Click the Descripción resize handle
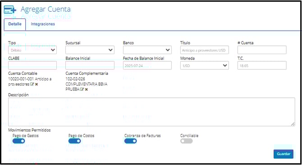Image resolution: width=302 pixels, height=165 pixels. (293, 124)
